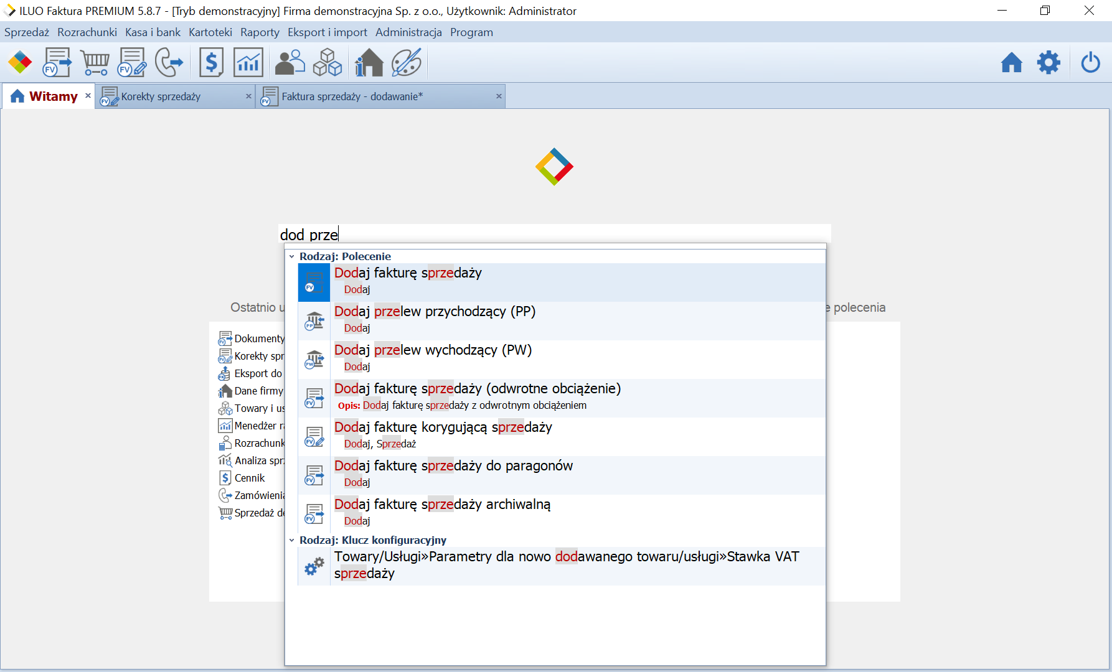The image size is (1112, 672).
Task: Open reports bar chart toolbar icon
Action: point(248,63)
